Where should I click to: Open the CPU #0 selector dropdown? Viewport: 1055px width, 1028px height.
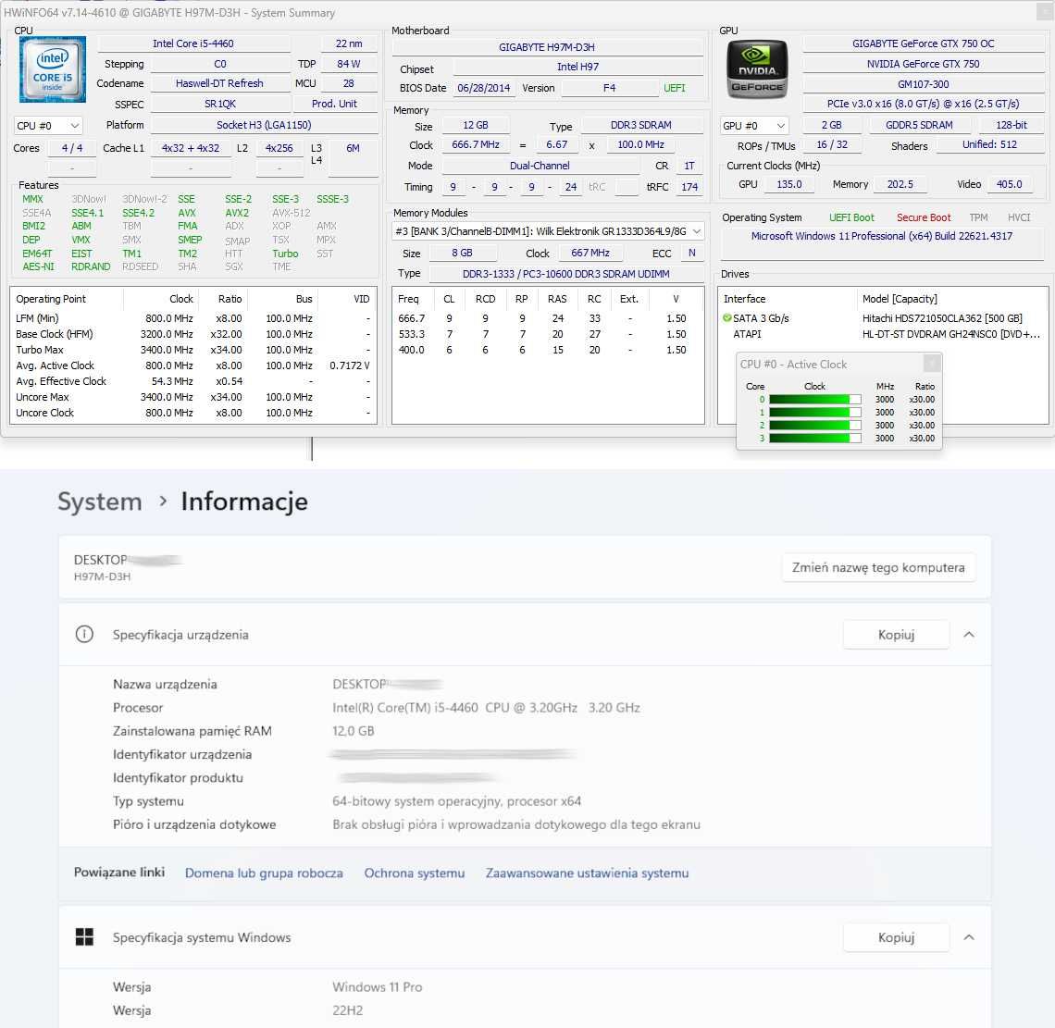tap(48, 126)
